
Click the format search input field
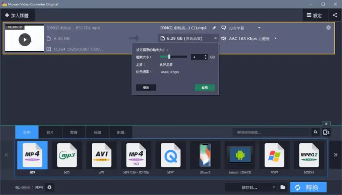[x=272, y=132]
